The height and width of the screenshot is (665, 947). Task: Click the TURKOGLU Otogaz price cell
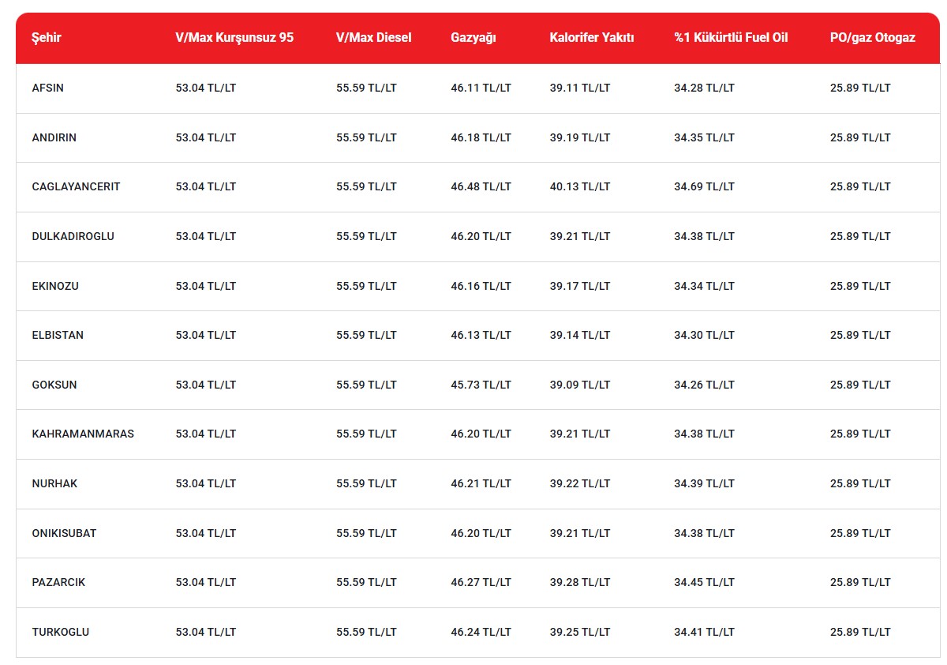coord(860,632)
